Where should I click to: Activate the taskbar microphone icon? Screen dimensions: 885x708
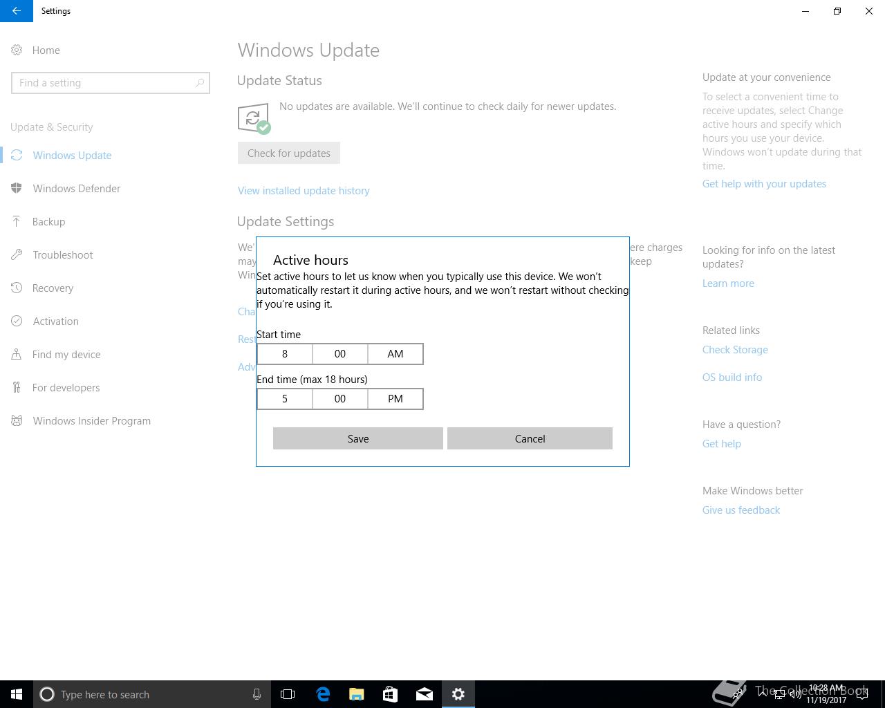pos(257,694)
